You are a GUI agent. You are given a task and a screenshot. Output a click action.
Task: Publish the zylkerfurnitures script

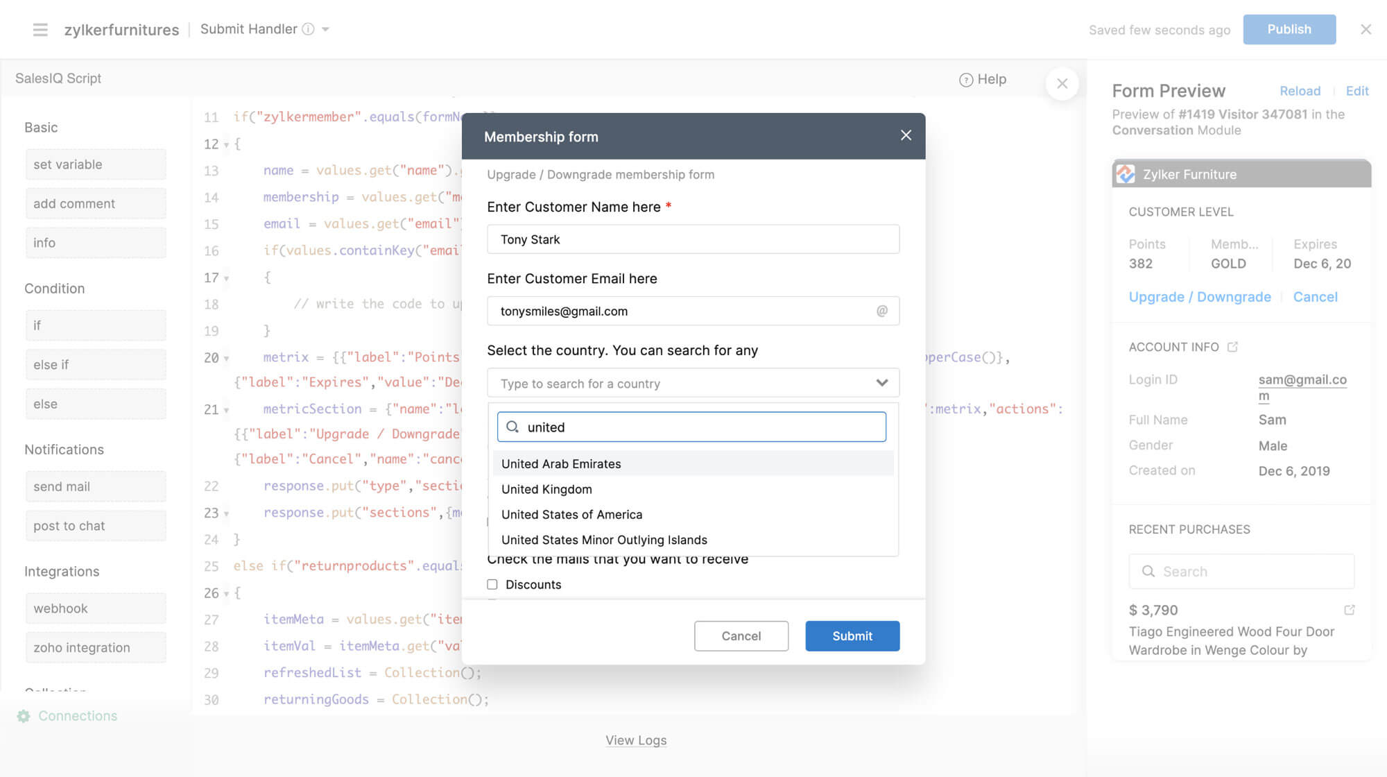point(1289,29)
